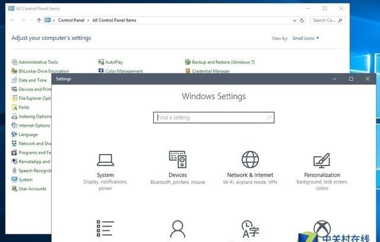Open the Gaming Xbox icon in Settings
Image resolution: width=380 pixels, height=242 pixels.
point(322,229)
